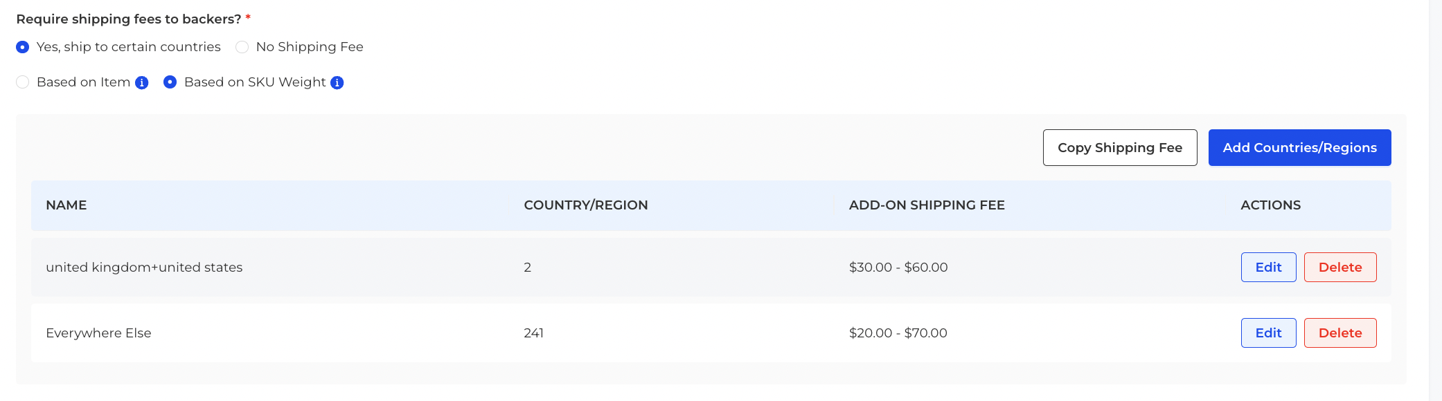Viewport: 1442px width, 401px height.
Task: Edit the united kingdom+united states row
Action: [x=1269, y=267]
